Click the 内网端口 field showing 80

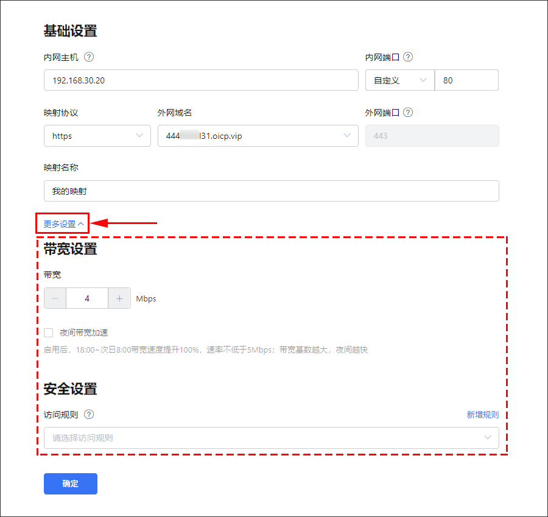click(x=466, y=80)
